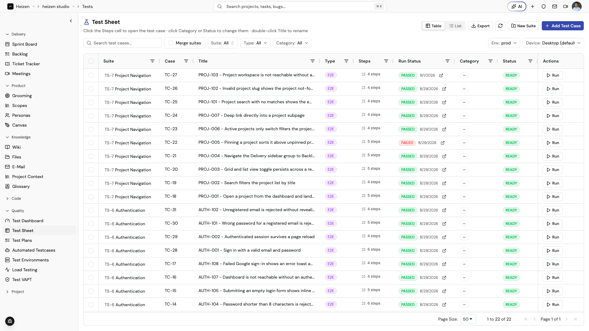The image size is (589, 331).
Task: Open the Suite filter dropdown
Action: (x=223, y=43)
